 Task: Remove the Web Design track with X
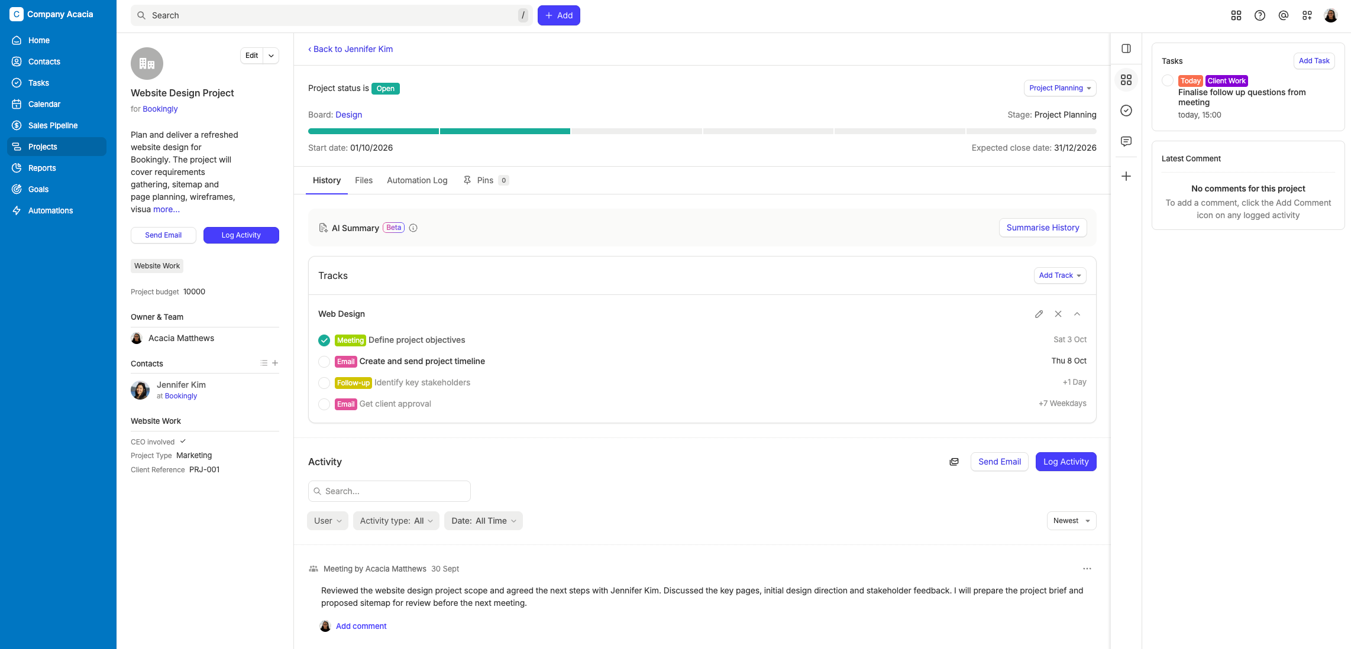1058,314
